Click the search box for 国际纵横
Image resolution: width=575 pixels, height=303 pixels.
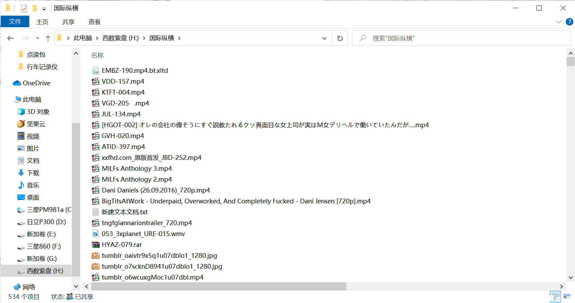pos(461,38)
